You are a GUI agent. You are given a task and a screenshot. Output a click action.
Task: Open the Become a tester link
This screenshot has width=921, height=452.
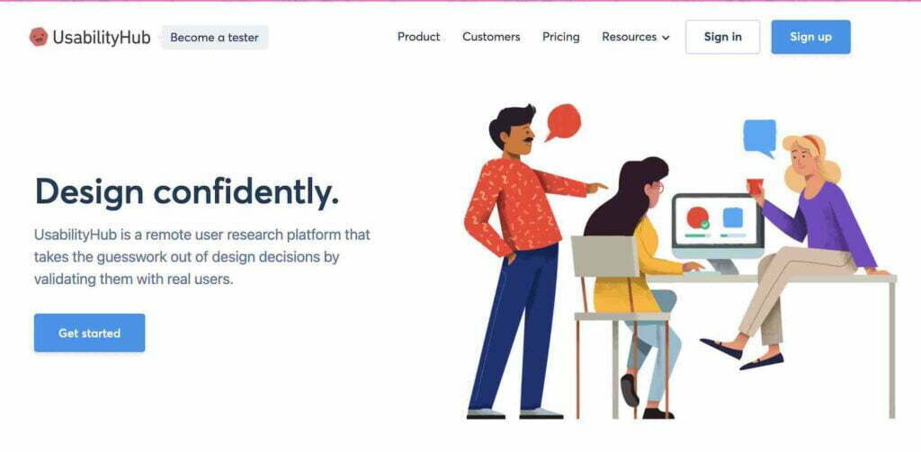(x=214, y=38)
